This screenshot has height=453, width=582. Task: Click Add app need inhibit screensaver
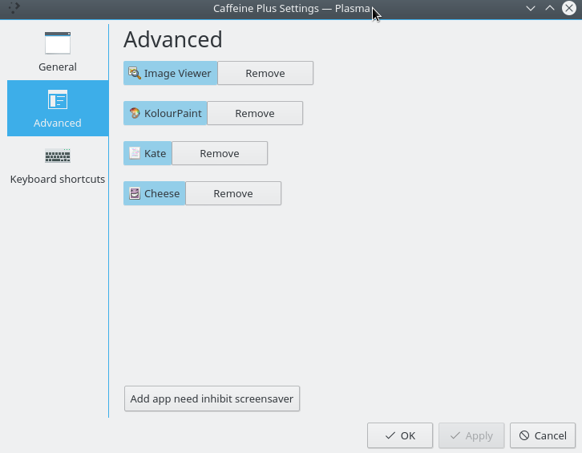tap(212, 398)
